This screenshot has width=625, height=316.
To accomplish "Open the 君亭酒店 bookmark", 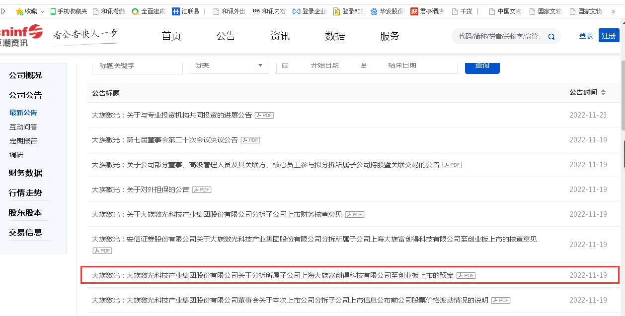I will coord(427,11).
